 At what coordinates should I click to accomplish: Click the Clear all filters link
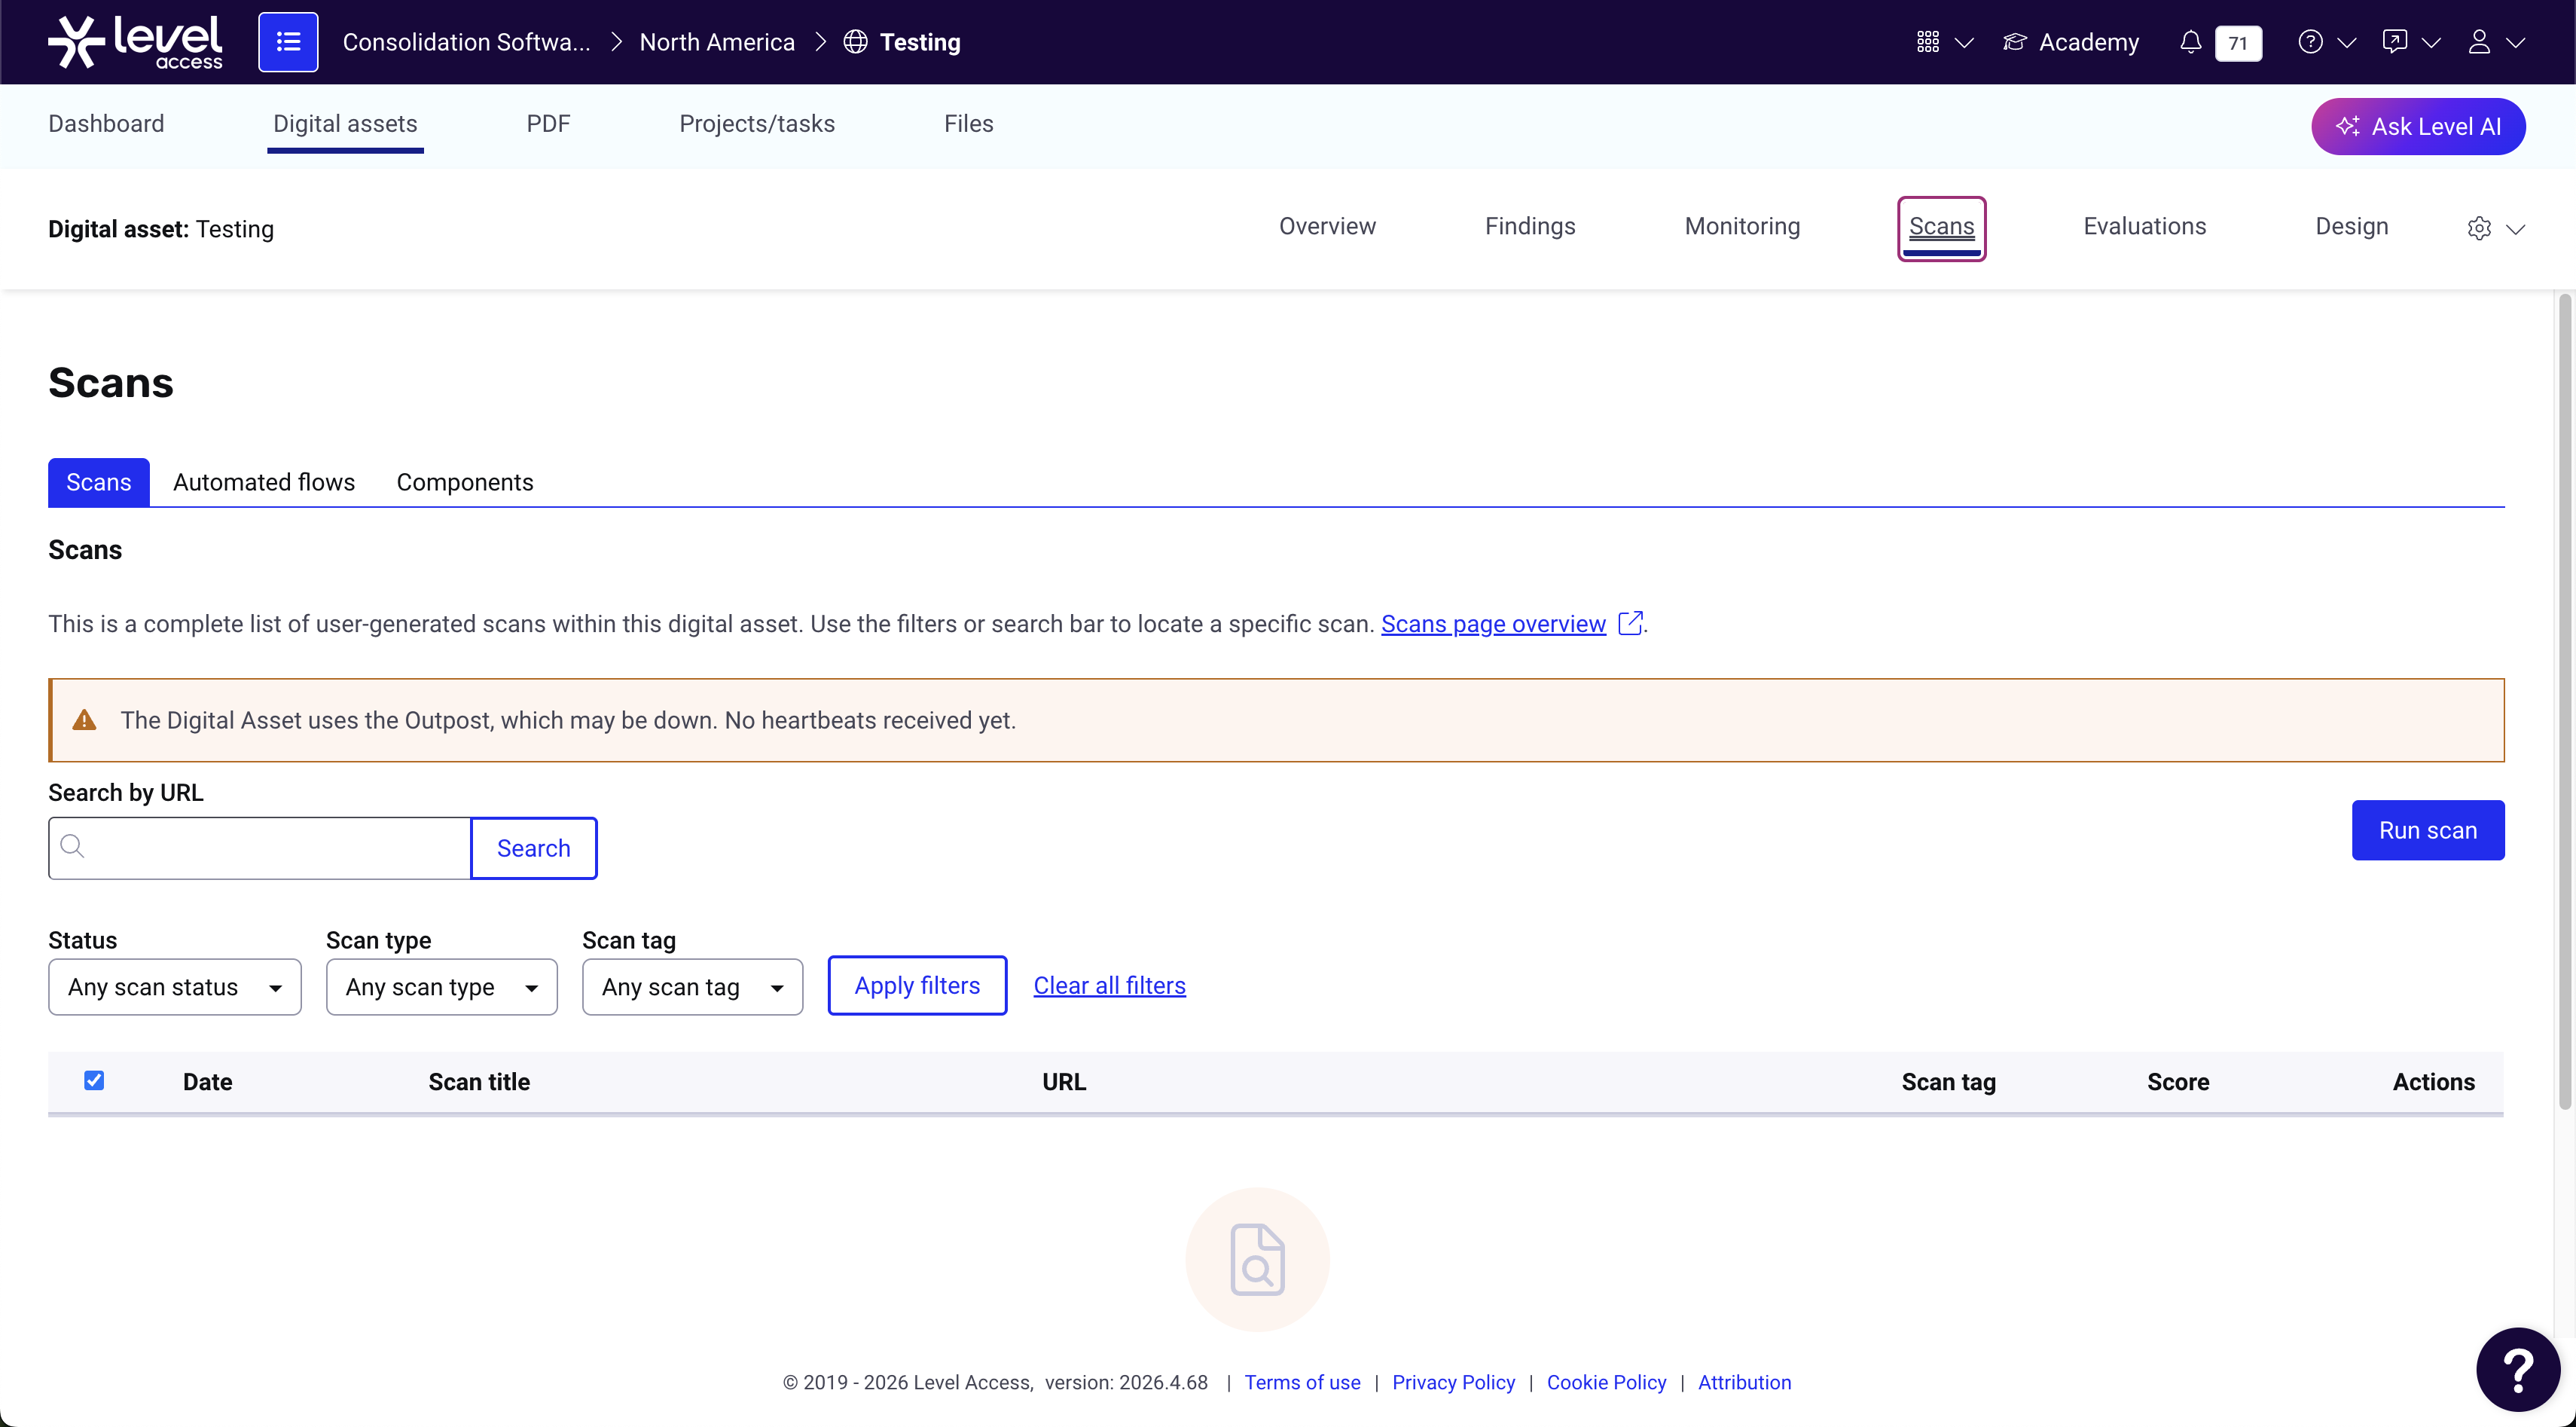coord(1109,985)
